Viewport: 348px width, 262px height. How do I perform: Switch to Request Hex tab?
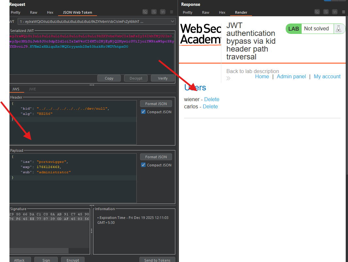(x=50, y=12)
